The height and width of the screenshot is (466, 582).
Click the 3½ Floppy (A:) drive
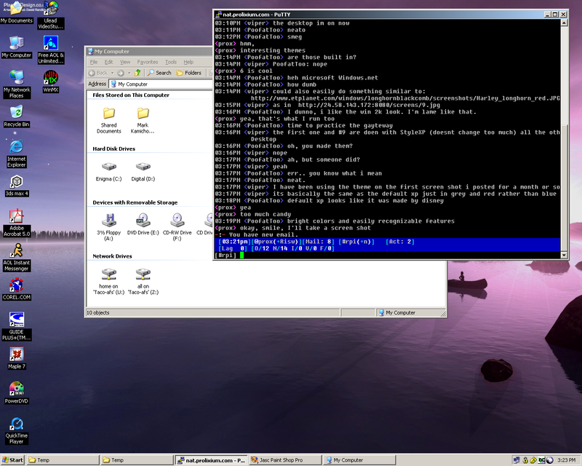[x=108, y=221]
